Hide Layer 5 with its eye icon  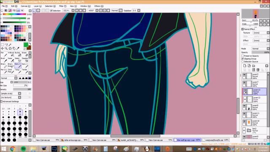(244, 75)
